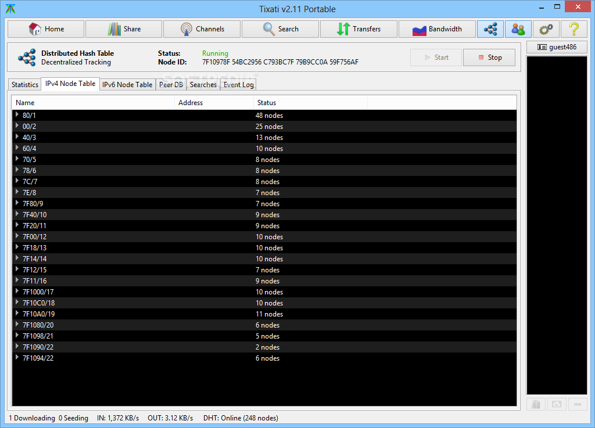Click the '11 nodes' status cell
Image resolution: width=595 pixels, height=428 pixels.
coord(269,314)
